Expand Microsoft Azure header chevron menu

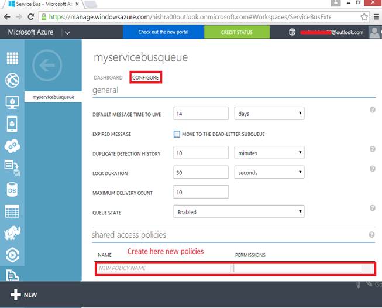pyautogui.click(x=67, y=33)
